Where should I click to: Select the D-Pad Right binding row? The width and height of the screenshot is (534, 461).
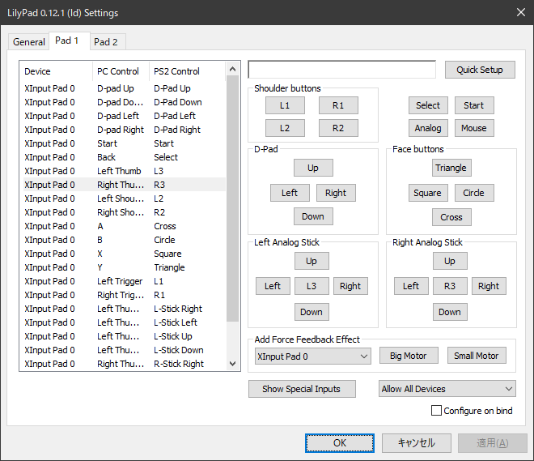click(125, 130)
